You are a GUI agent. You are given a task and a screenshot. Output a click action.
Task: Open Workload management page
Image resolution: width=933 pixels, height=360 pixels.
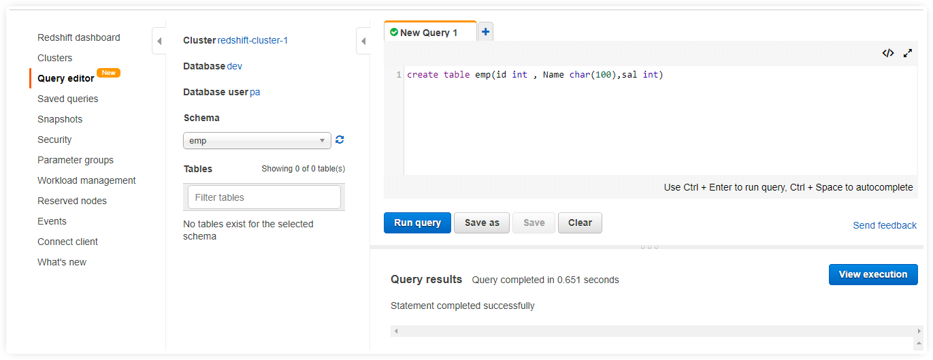tap(86, 180)
